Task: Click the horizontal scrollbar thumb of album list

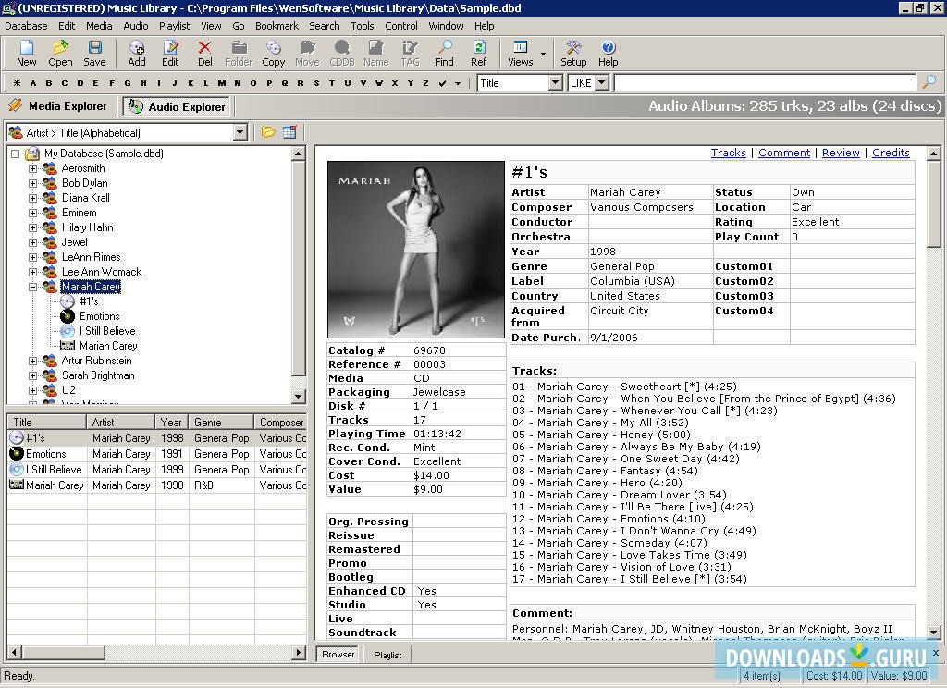Action: pyautogui.click(x=63, y=652)
